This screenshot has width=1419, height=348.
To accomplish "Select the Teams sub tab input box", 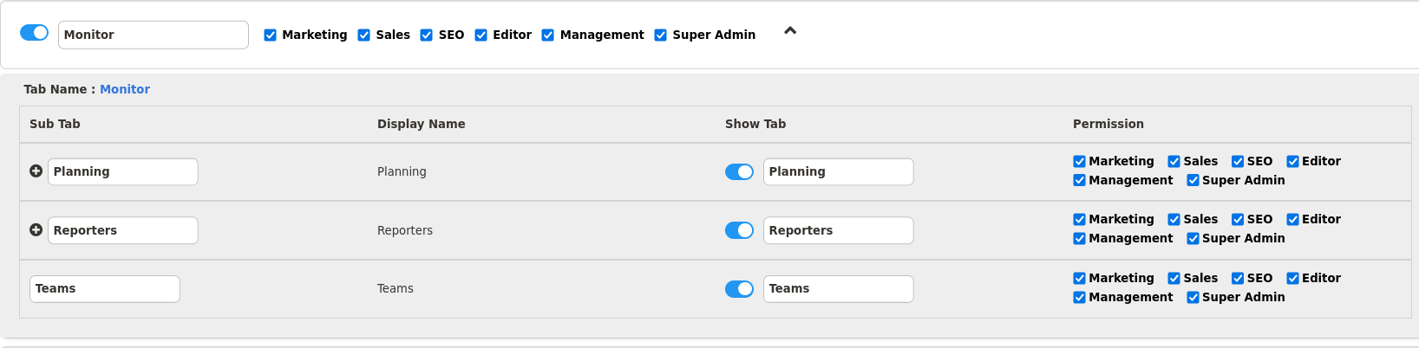I will [x=104, y=289].
